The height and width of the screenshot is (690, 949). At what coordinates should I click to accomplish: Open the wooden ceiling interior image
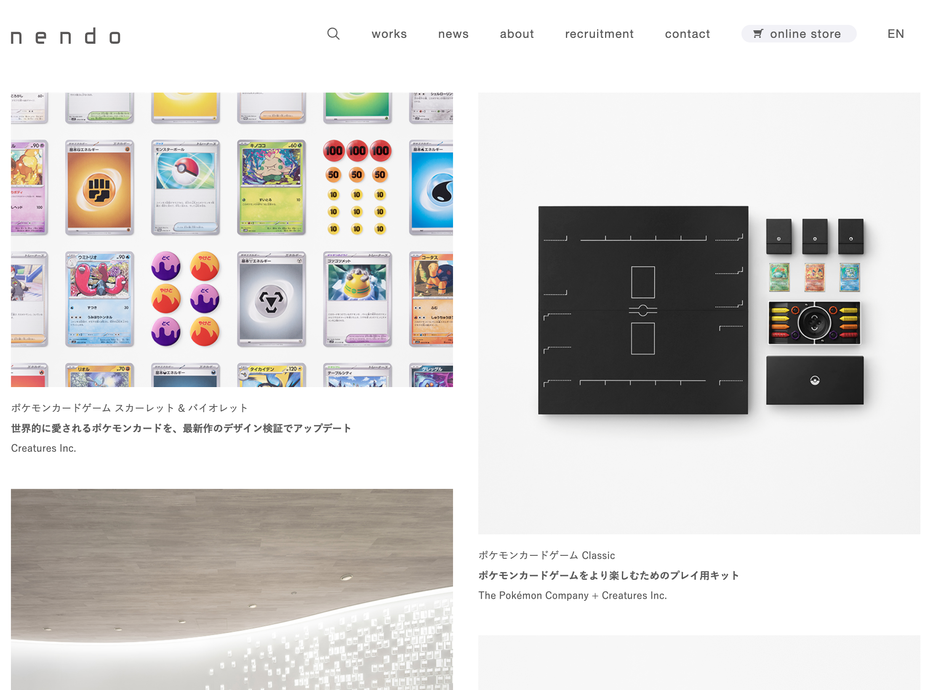click(x=232, y=589)
